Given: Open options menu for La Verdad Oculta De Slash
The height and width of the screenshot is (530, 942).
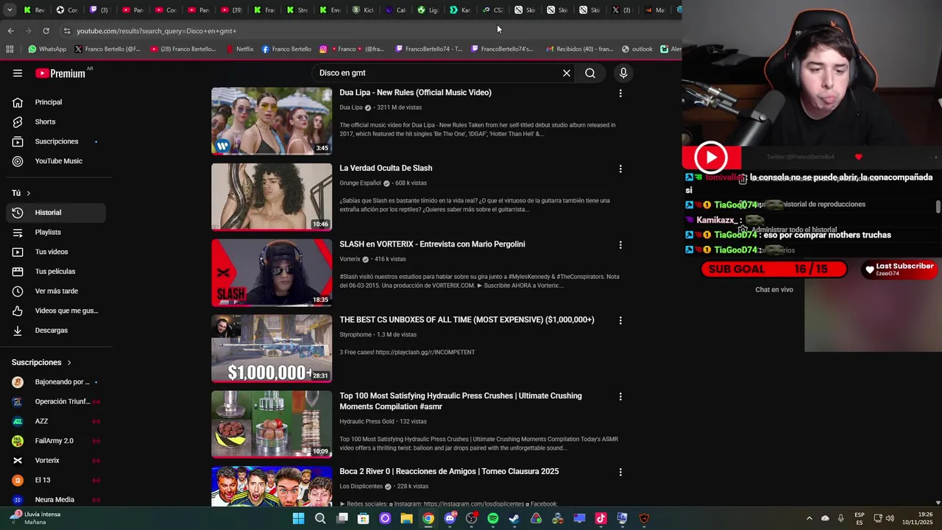Looking at the screenshot, I should click(x=620, y=169).
